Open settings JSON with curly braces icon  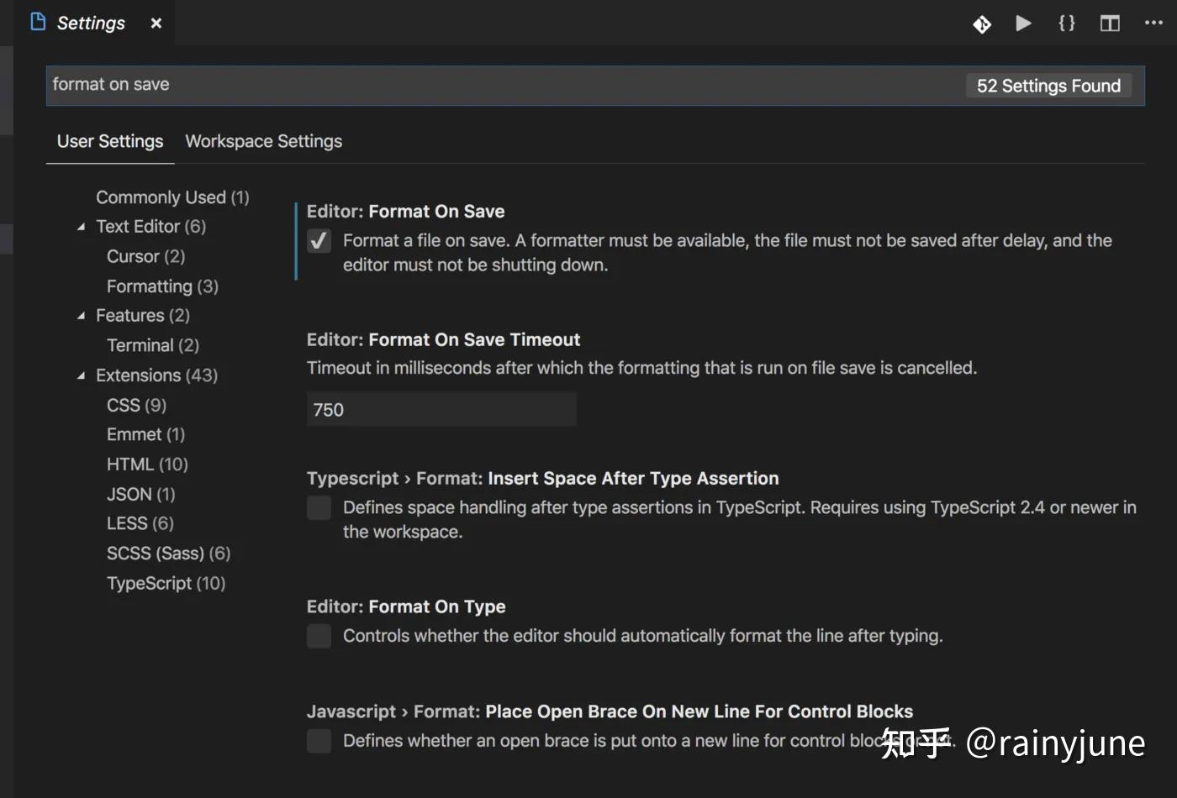pos(1066,24)
